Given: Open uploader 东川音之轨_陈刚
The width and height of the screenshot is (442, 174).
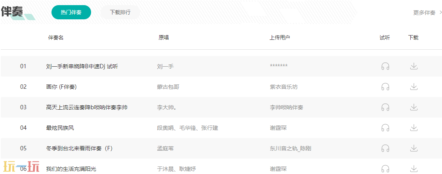Looking at the screenshot, I should 290,148.
